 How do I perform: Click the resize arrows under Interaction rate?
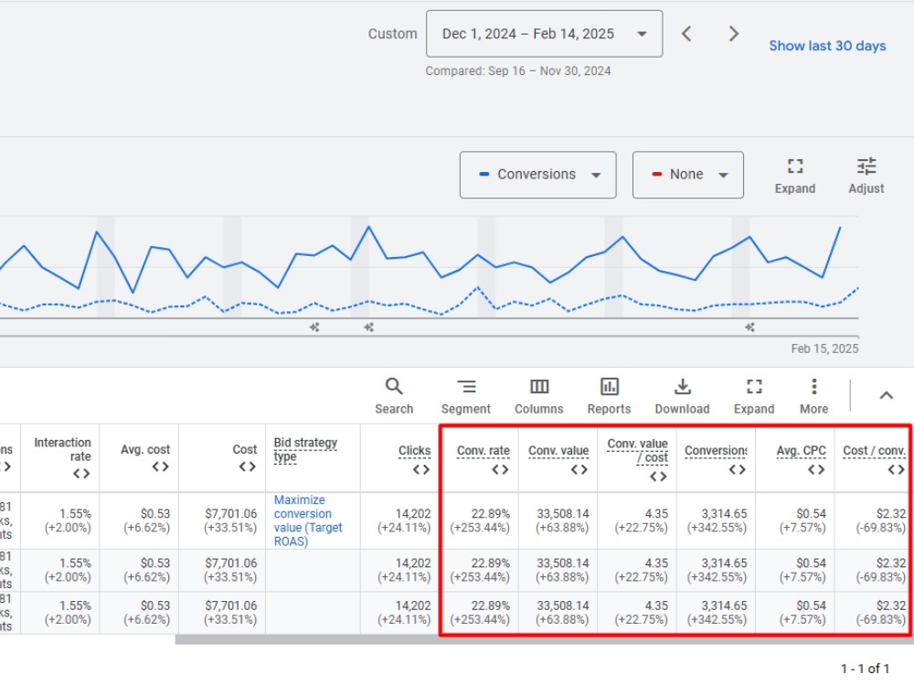(x=81, y=474)
